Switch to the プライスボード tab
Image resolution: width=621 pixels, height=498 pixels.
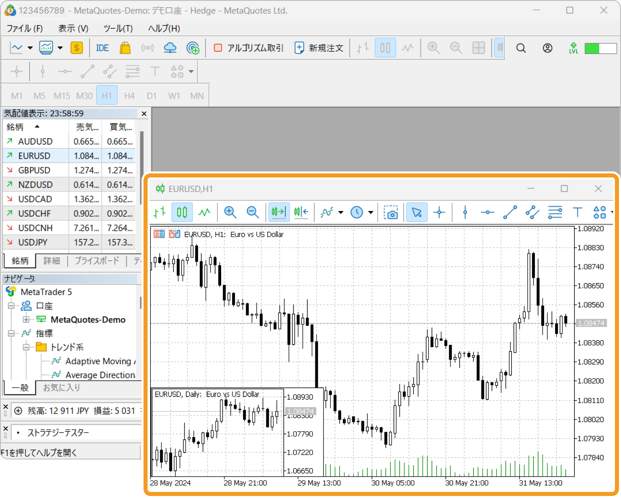pyautogui.click(x=97, y=261)
